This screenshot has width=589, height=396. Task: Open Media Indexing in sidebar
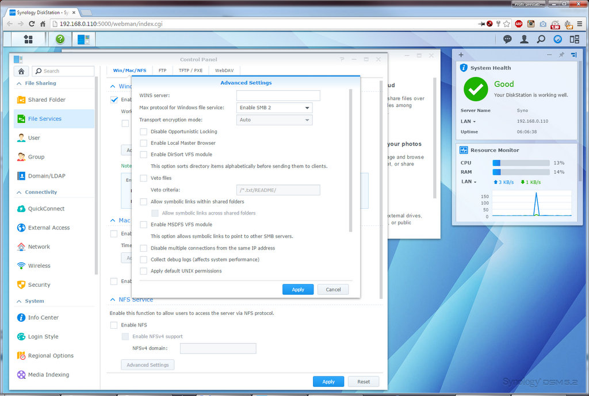pos(54,375)
